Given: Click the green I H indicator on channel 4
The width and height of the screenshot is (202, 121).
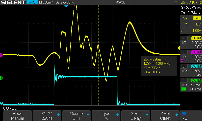Looking at the screenshot, I should click(183, 89).
